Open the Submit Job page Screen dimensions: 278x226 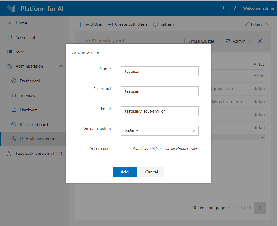coord(26,37)
